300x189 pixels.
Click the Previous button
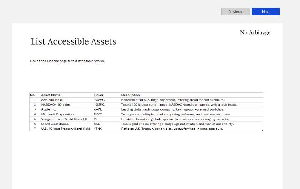point(235,12)
